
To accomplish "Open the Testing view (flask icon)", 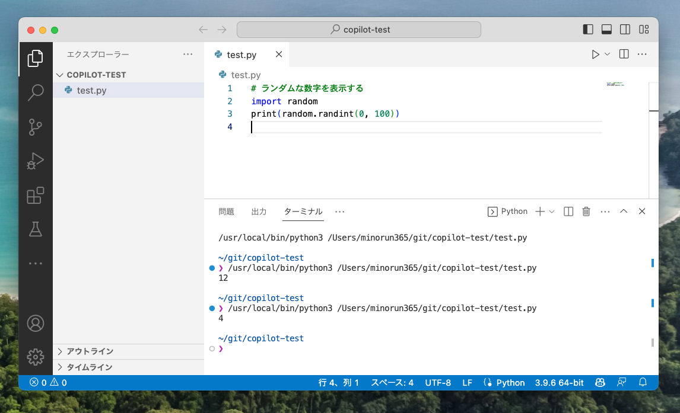I will [x=35, y=228].
